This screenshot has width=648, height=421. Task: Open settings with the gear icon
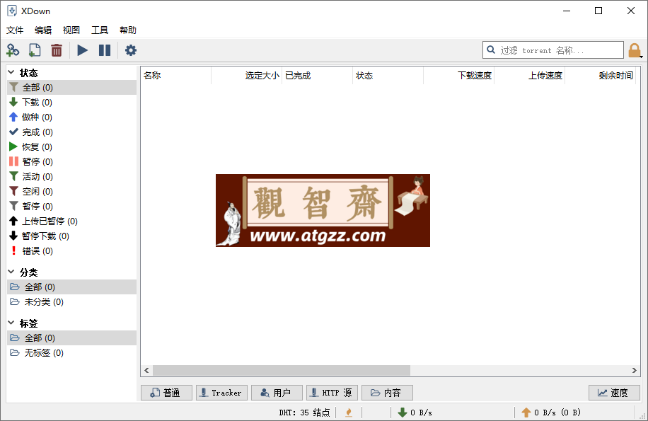(131, 50)
